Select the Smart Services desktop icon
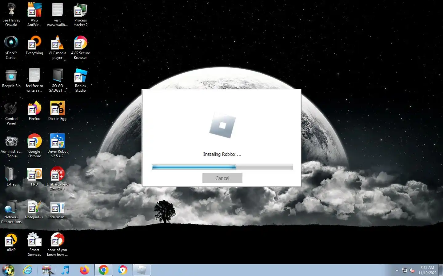The width and height of the screenshot is (443, 276). pos(34,244)
